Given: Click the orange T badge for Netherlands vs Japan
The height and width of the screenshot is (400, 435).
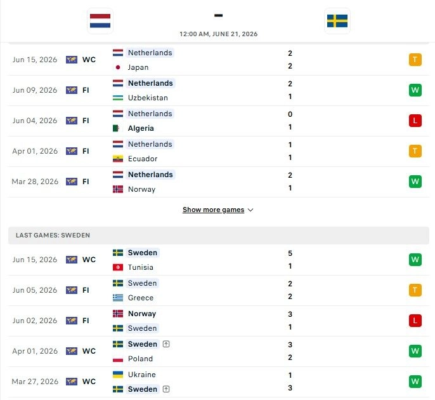Looking at the screenshot, I should coord(415,60).
